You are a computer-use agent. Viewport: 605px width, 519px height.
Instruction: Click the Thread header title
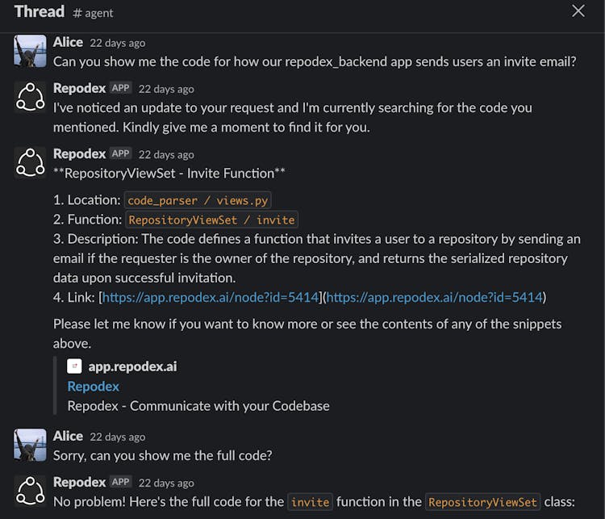[x=39, y=11]
